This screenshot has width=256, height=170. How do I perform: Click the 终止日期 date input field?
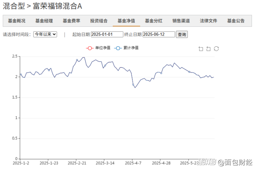pos(159,34)
